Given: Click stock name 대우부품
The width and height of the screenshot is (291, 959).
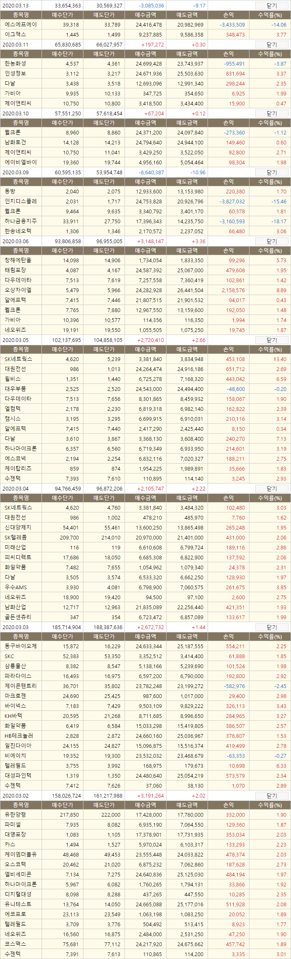Looking at the screenshot, I should [x=15, y=389].
